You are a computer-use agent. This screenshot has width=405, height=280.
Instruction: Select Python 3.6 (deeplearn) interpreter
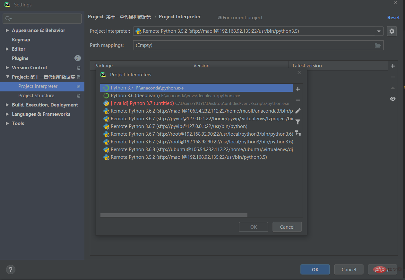196,96
